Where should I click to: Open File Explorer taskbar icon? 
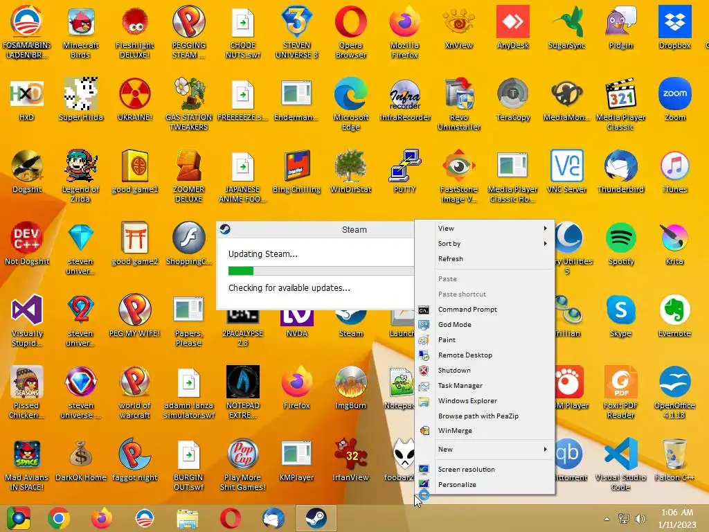coord(187,518)
